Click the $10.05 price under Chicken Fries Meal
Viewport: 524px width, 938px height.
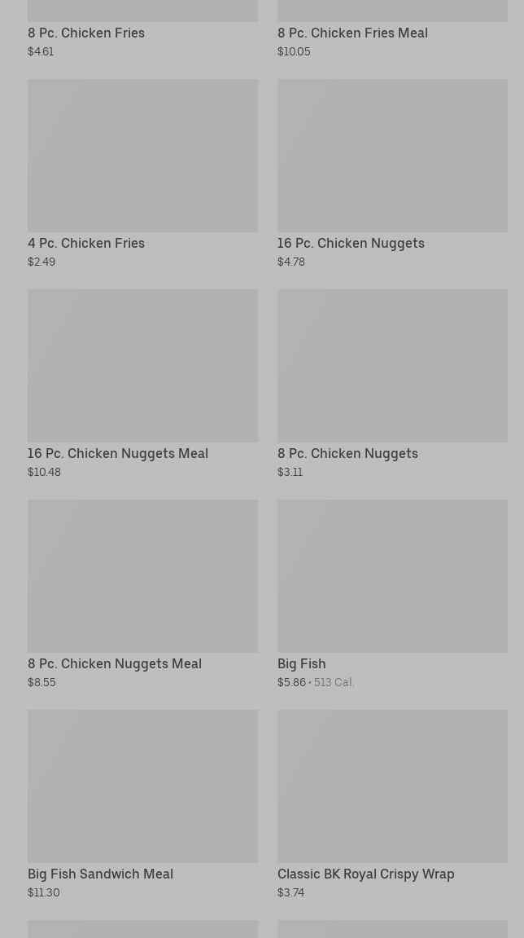294,51
